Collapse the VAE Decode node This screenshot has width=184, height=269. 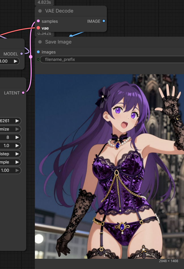point(40,11)
